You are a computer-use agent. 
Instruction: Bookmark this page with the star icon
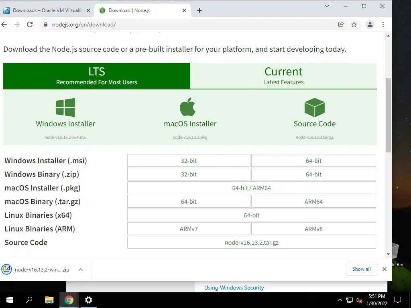point(354,24)
